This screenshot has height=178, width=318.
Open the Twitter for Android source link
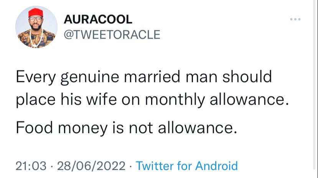point(186,166)
